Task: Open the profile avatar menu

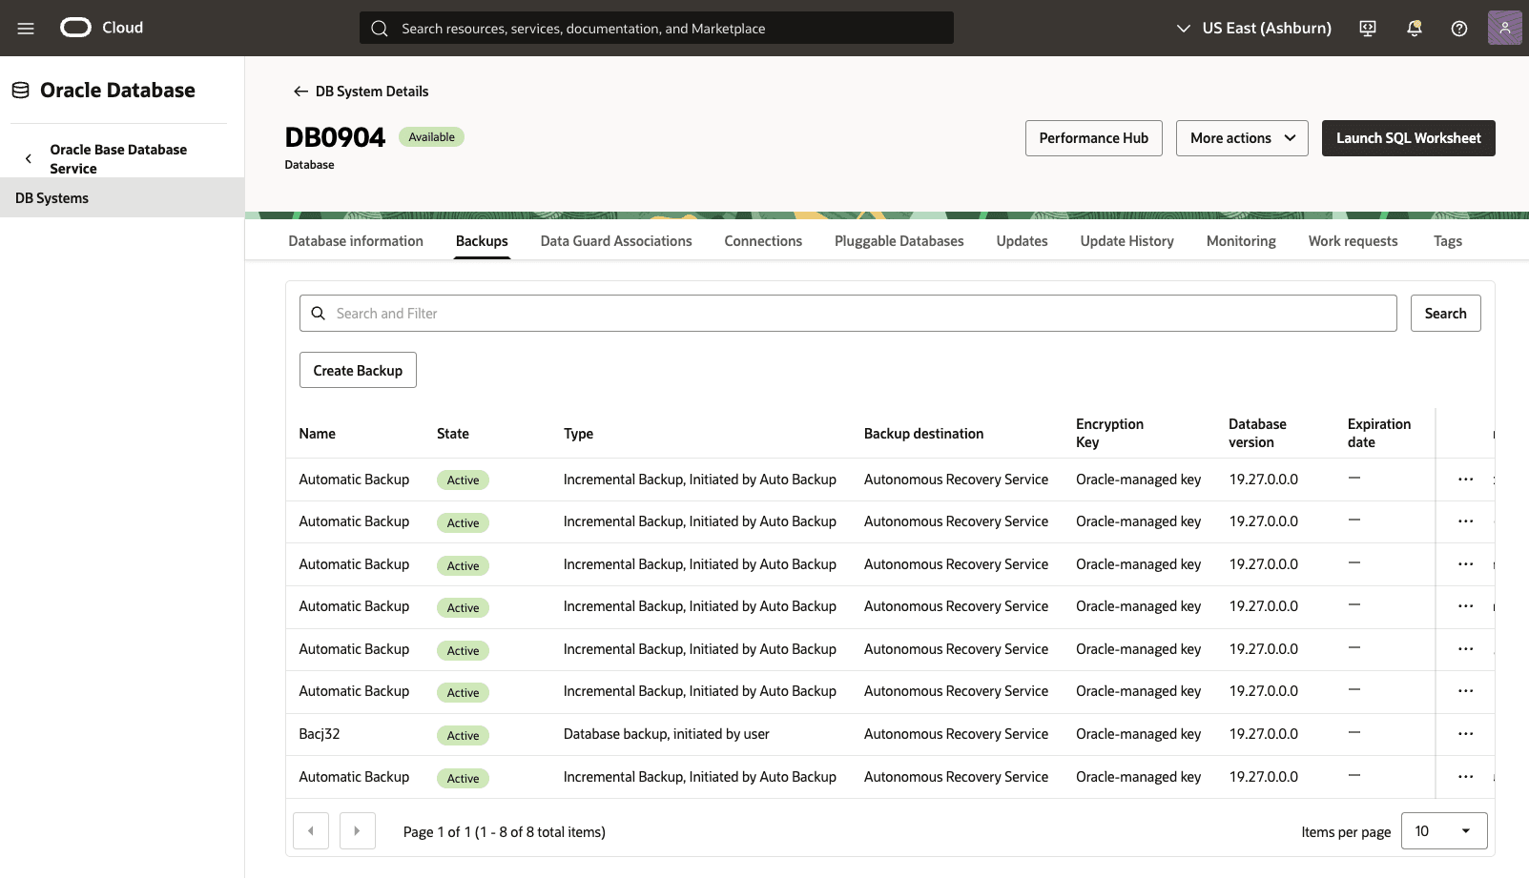Action: point(1504,28)
